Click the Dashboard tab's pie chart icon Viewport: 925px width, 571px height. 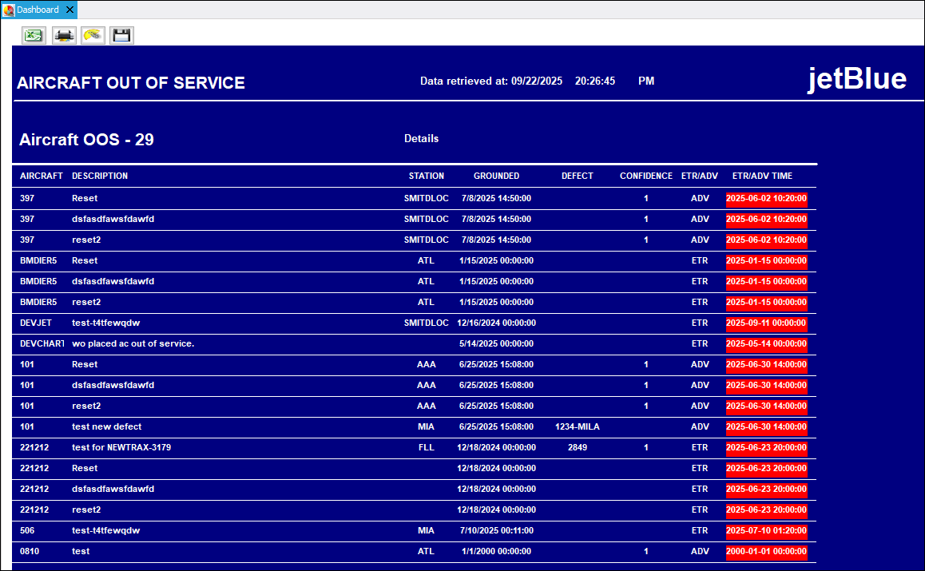tap(9, 10)
